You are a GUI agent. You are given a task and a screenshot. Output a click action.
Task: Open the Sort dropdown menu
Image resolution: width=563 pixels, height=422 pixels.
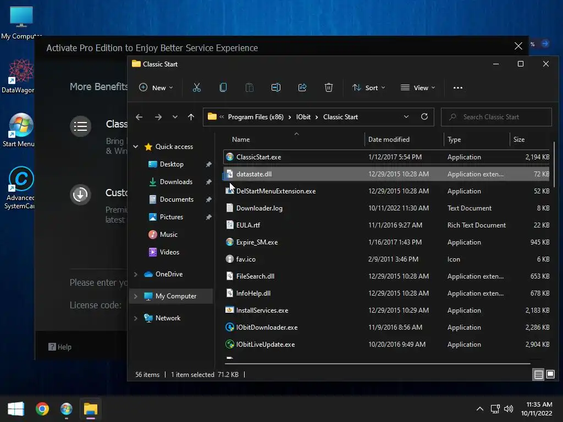[368, 87]
